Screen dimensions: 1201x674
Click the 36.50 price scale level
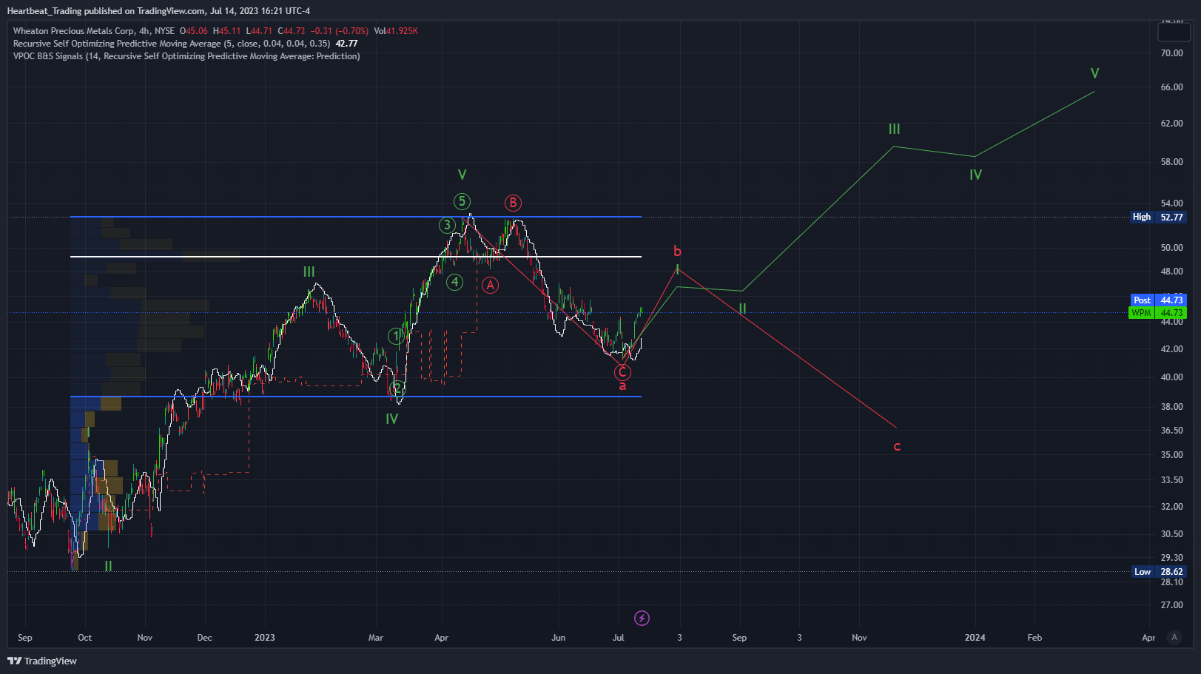(1171, 430)
